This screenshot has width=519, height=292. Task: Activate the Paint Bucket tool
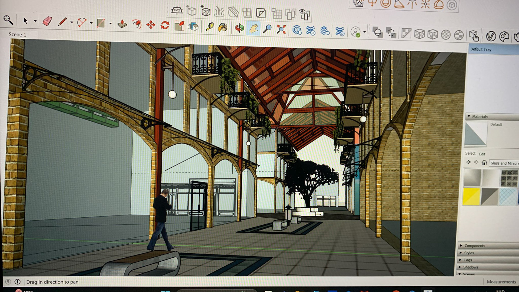click(223, 27)
